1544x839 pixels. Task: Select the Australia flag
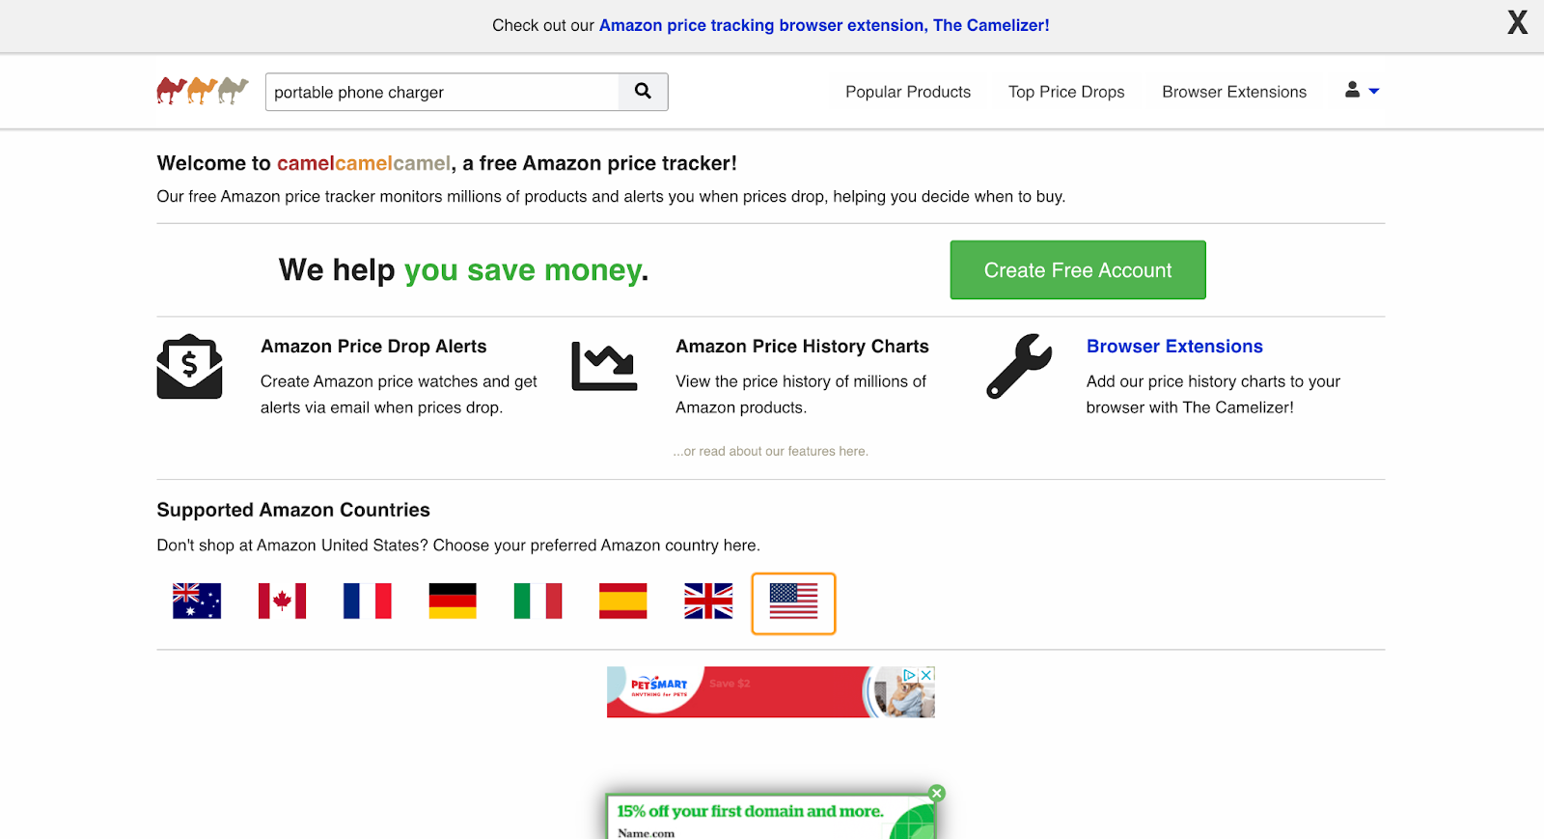click(196, 600)
